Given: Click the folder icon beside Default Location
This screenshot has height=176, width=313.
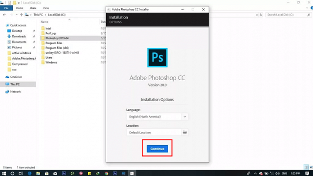Looking at the screenshot, I should coord(185,132).
